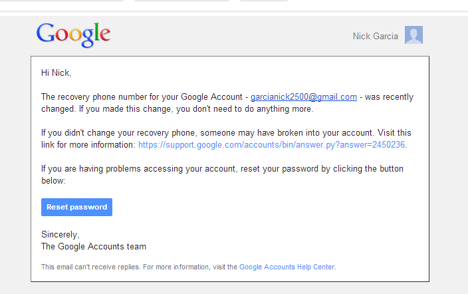Image resolution: width=468 pixels, height=294 pixels.
Task: Click 'The Google Accounts team' signature
Action: pyautogui.click(x=94, y=247)
